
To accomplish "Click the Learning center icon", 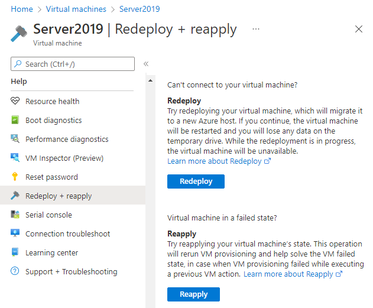I will click(x=15, y=252).
